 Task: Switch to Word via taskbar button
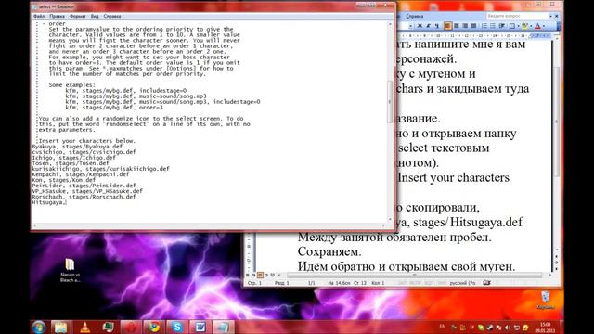tap(200, 328)
